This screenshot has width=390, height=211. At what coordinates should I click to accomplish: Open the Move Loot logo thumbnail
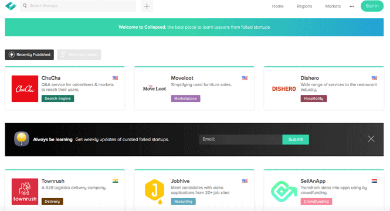point(154,89)
